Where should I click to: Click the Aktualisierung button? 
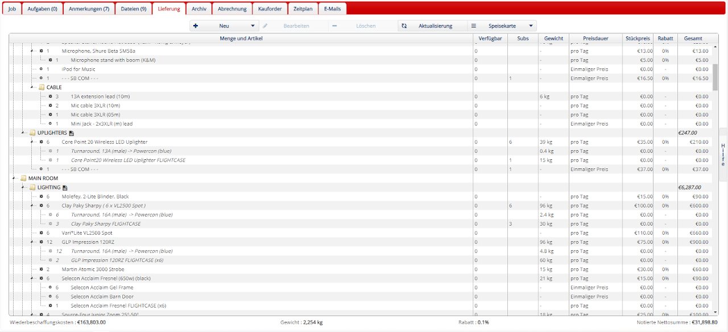432,26
